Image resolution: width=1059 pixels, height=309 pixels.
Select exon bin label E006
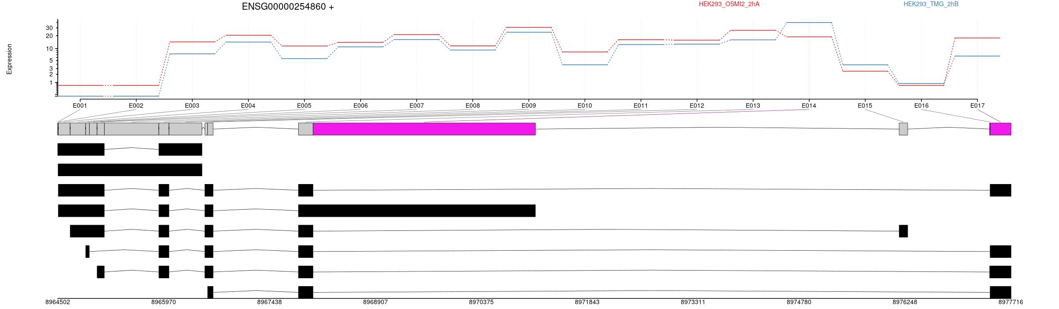(x=361, y=106)
